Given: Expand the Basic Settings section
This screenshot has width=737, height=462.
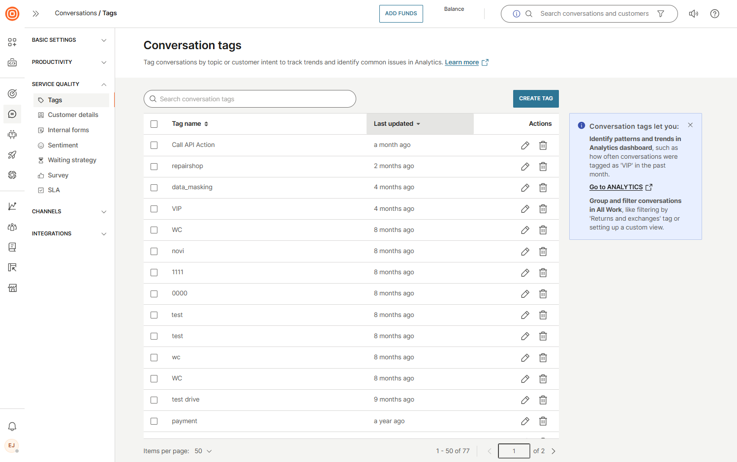Looking at the screenshot, I should 69,40.
